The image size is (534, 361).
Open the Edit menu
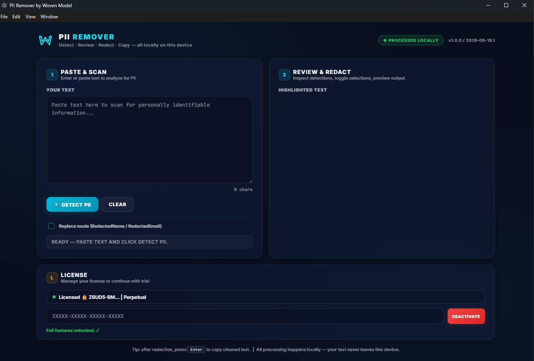[16, 17]
